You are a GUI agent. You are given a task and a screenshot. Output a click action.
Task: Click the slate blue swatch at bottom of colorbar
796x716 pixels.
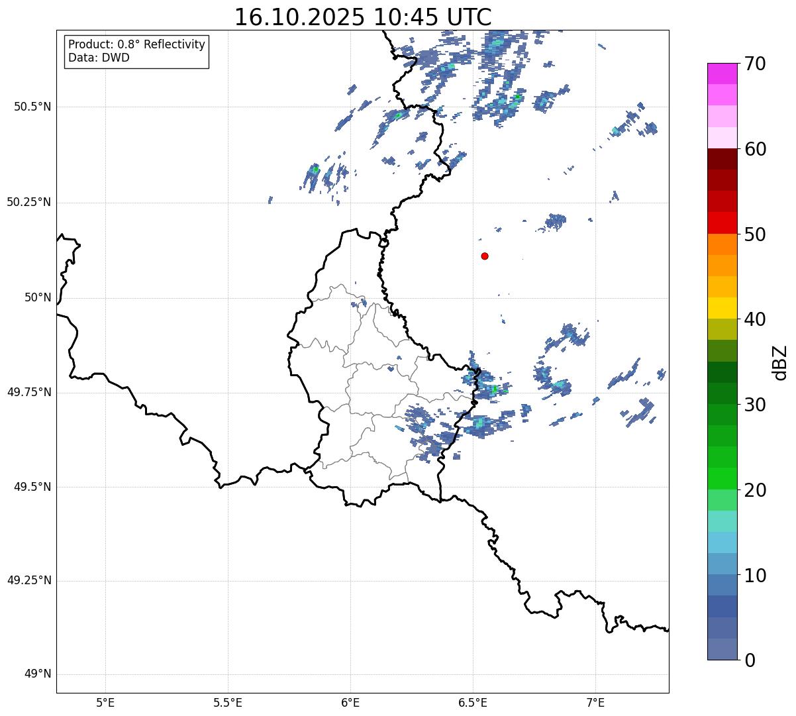722,649
